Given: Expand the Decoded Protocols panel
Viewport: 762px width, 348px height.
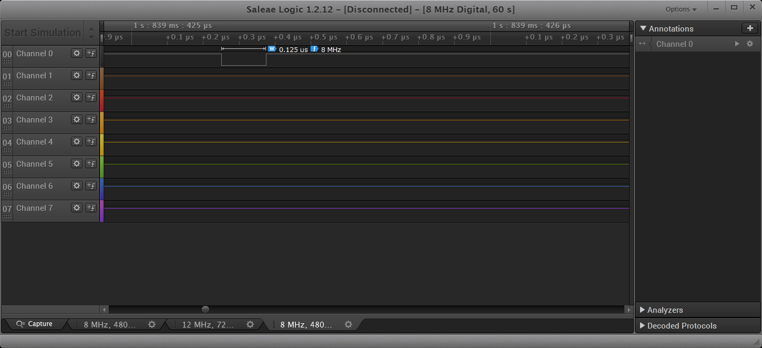Looking at the screenshot, I should click(x=643, y=326).
